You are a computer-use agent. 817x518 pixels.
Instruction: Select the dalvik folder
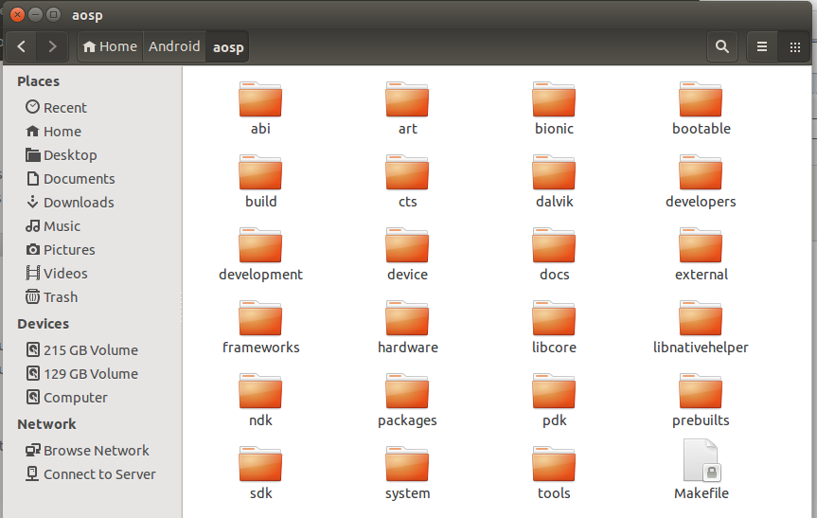click(x=554, y=182)
